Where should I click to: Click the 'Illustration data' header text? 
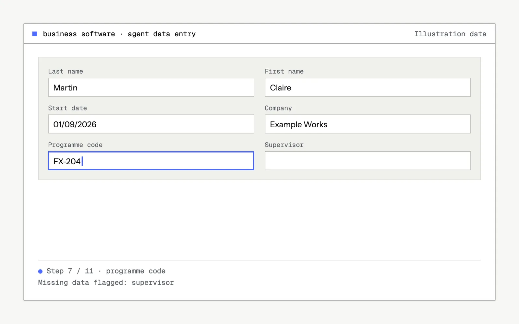coord(450,34)
